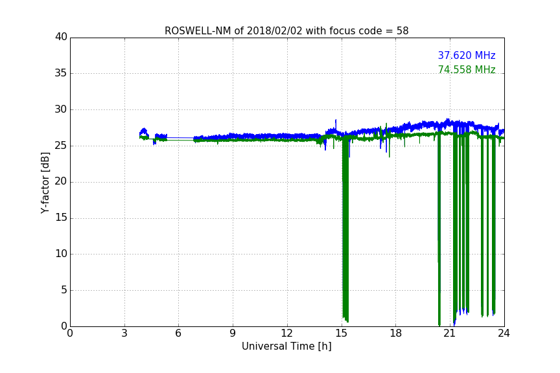Click the Universal Time [h] axis label

[x=286, y=346]
